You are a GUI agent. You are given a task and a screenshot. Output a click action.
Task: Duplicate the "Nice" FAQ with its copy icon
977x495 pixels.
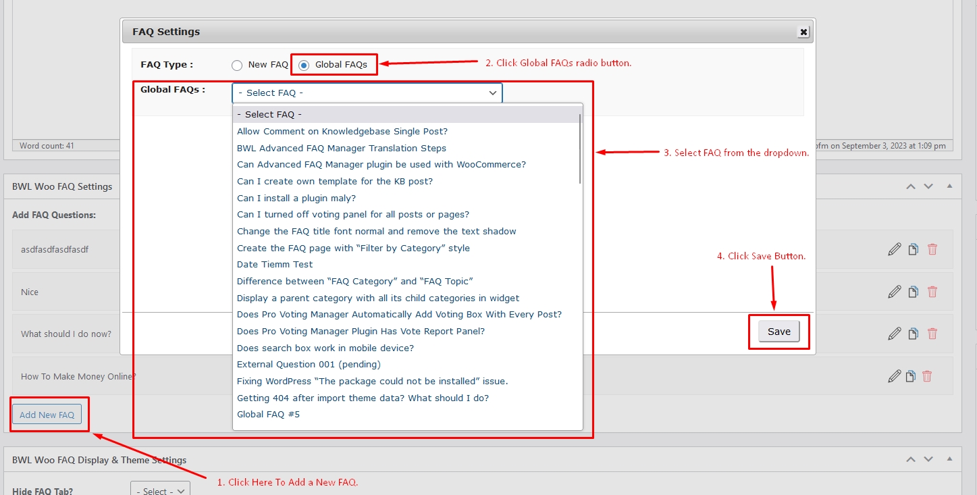(x=913, y=291)
